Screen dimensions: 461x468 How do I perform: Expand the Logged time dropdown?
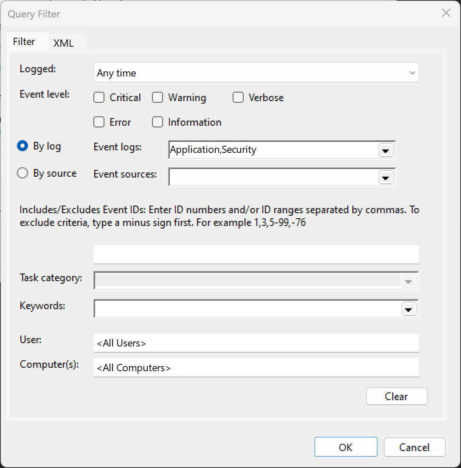256,73
